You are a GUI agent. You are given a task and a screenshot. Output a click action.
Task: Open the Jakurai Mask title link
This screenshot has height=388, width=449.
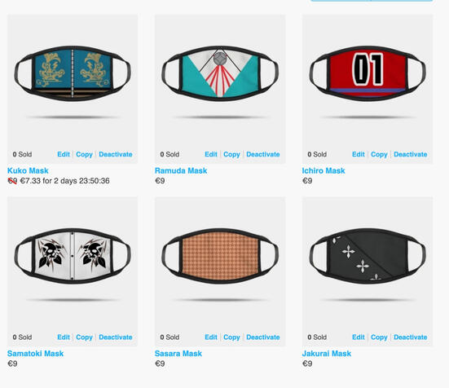click(327, 354)
